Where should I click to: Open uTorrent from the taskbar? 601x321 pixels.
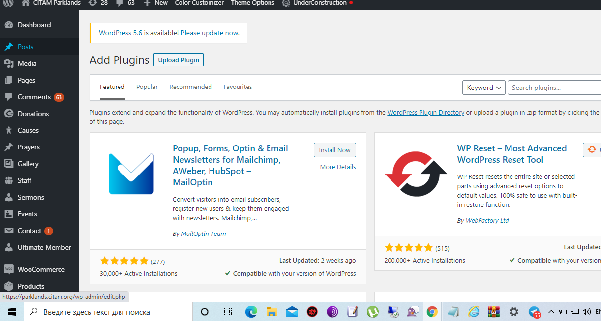[372, 312]
